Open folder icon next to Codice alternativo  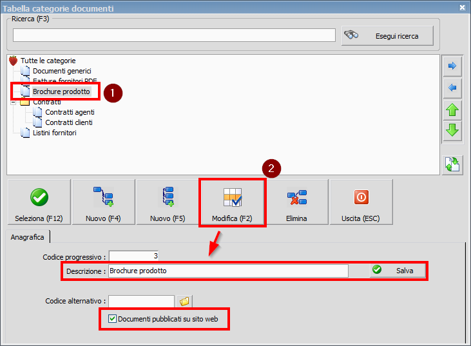pos(184,301)
